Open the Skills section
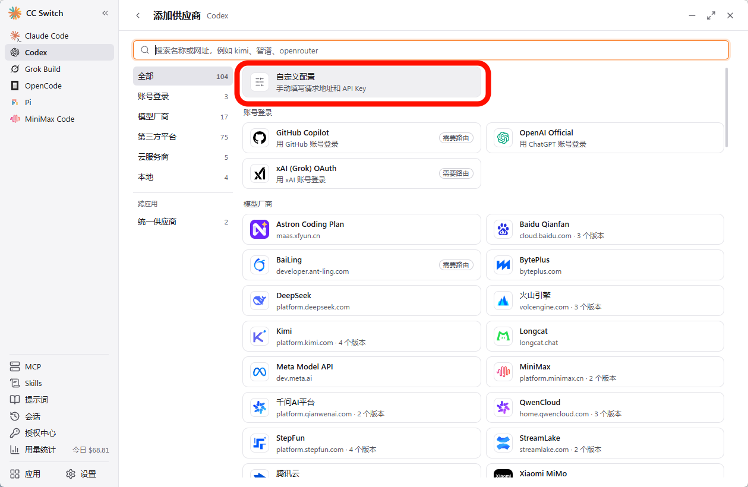The image size is (748, 487). (x=59, y=383)
